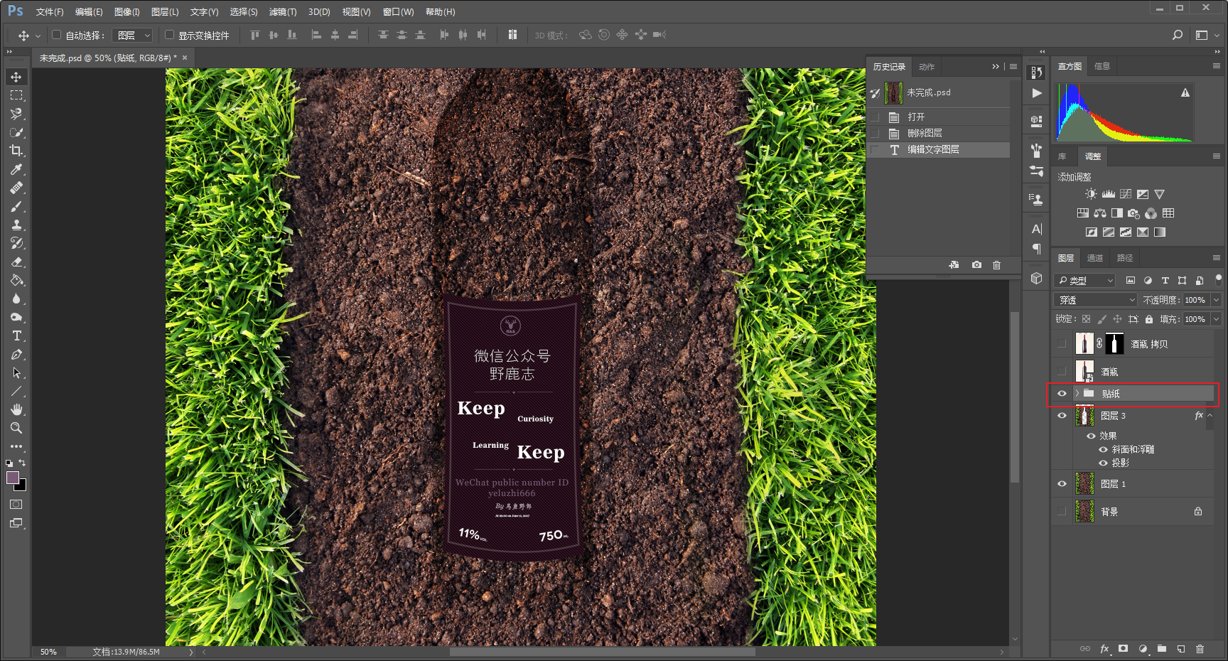Image resolution: width=1228 pixels, height=661 pixels.
Task: Create new group folder icon
Action: coord(1161,648)
